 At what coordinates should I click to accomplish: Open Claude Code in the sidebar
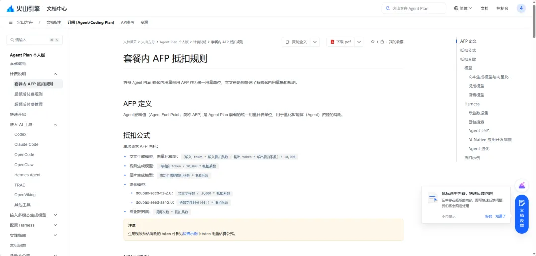pyautogui.click(x=26, y=144)
